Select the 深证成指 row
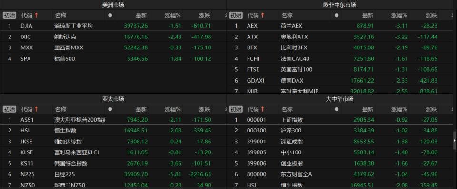457x189 pixels. pyautogui.click(x=339, y=142)
